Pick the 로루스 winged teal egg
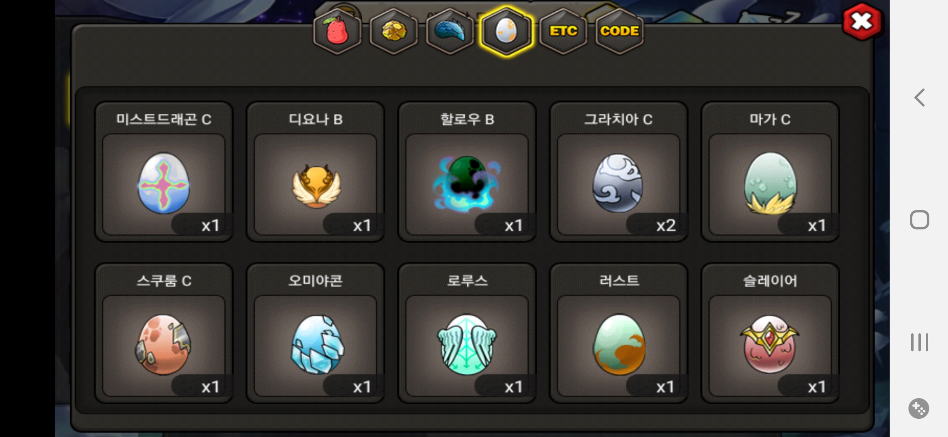Image resolution: width=948 pixels, height=437 pixels. pyautogui.click(x=467, y=333)
